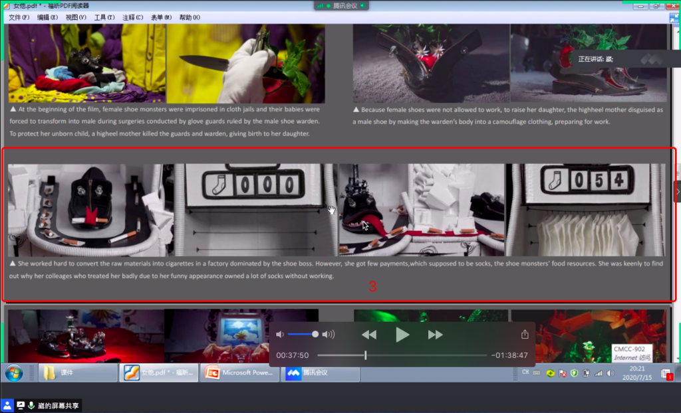This screenshot has width=681, height=413.
Task: Expand the right side panel arrow
Action: [678, 191]
